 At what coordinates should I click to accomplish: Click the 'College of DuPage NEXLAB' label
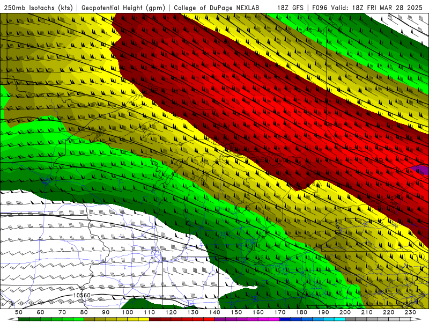click(x=216, y=8)
